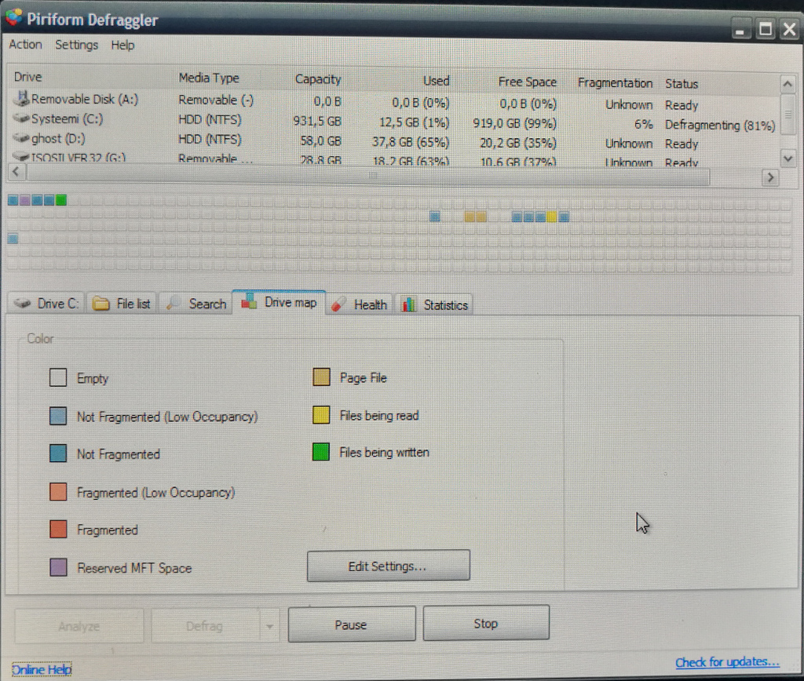Viewport: 804px width, 681px height.
Task: Click the green block in drive map
Action: [x=61, y=200]
